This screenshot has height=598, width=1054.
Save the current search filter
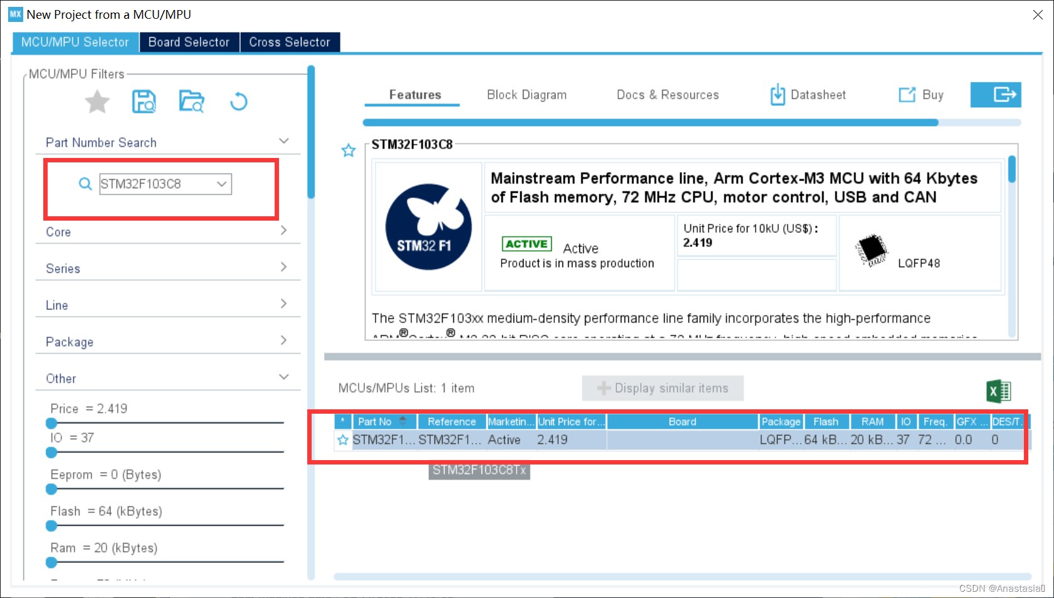(x=144, y=102)
